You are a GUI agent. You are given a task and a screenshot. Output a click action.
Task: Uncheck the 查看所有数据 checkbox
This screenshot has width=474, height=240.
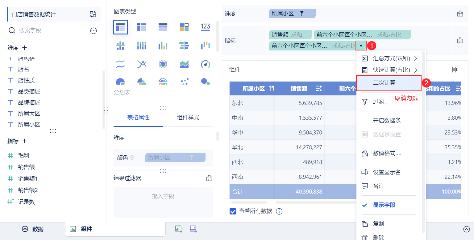click(233, 211)
